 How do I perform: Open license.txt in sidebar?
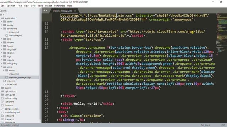pos(10,119)
